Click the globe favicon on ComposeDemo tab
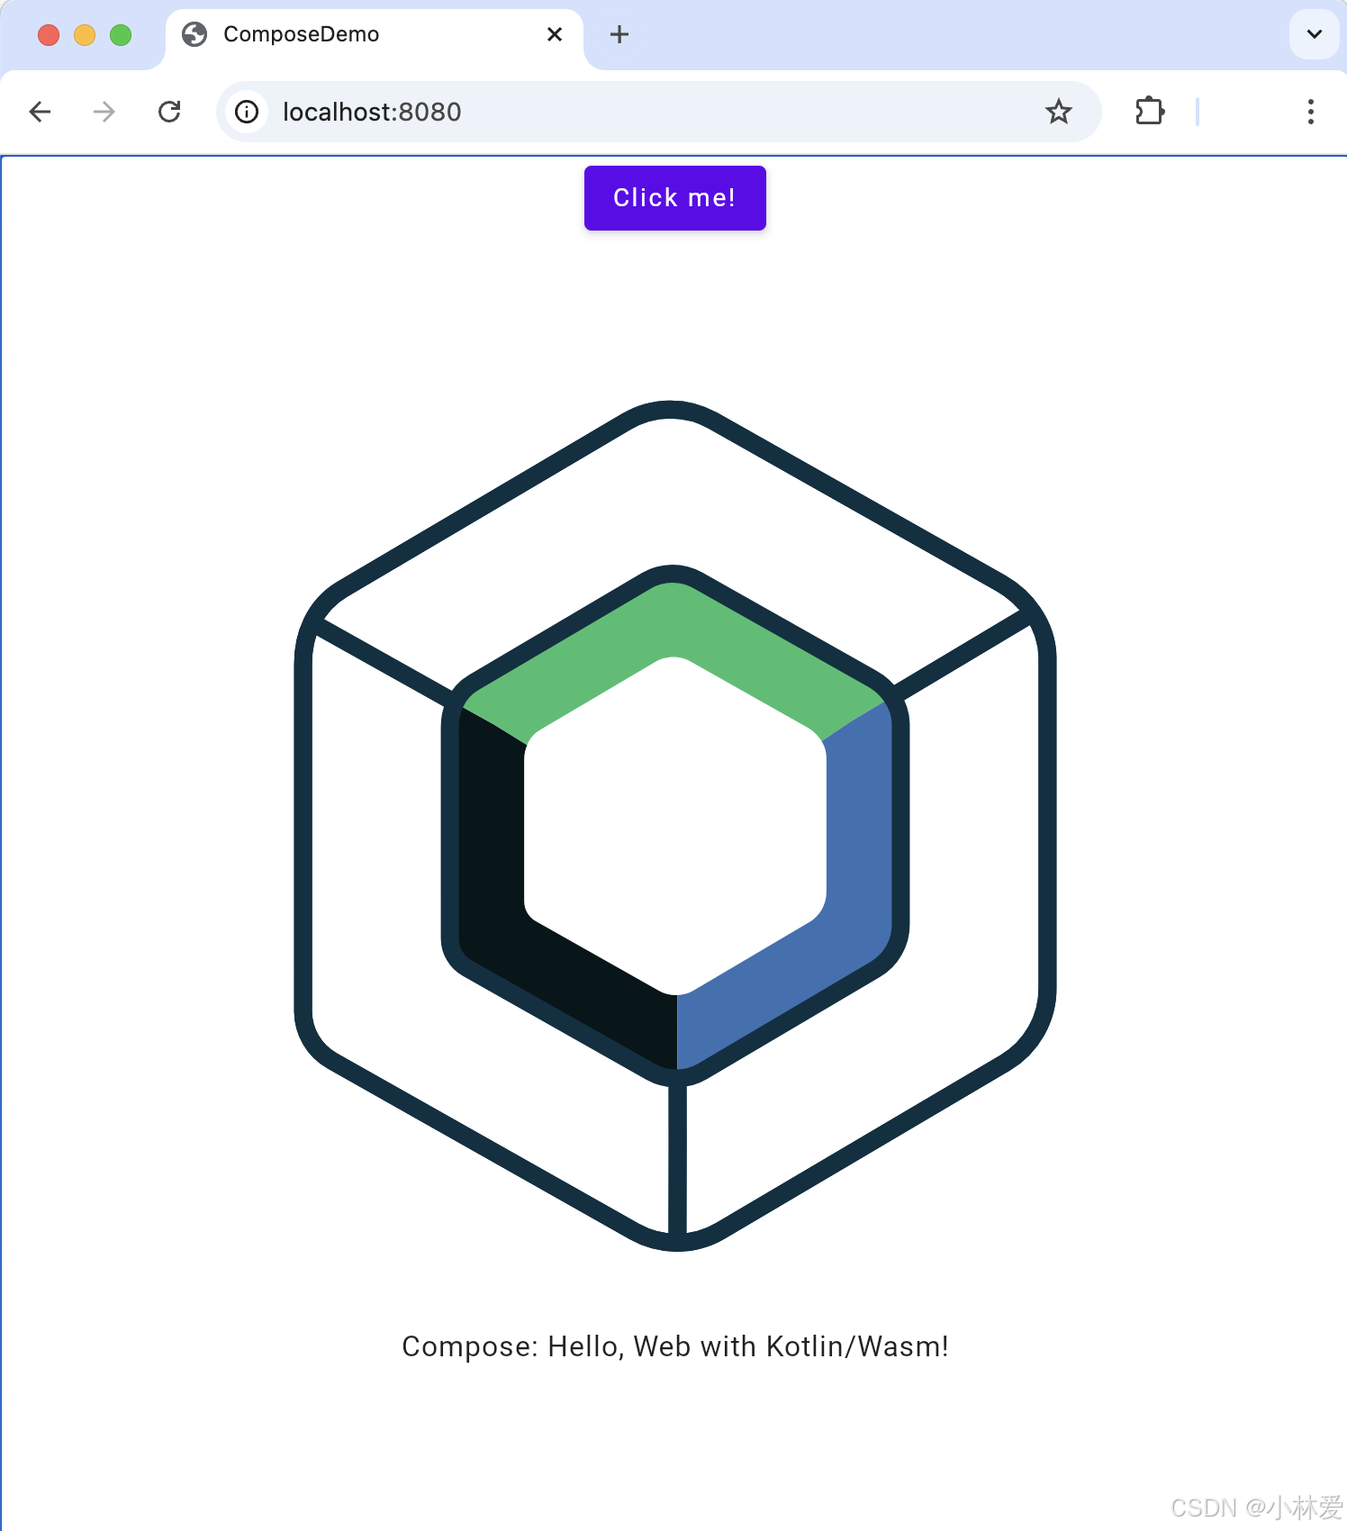This screenshot has width=1347, height=1531. point(194,34)
